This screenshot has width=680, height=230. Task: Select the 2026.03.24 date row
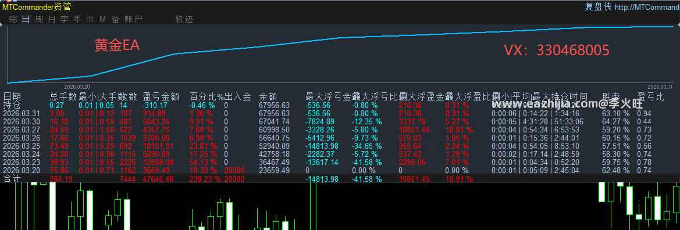pyautogui.click(x=22, y=154)
